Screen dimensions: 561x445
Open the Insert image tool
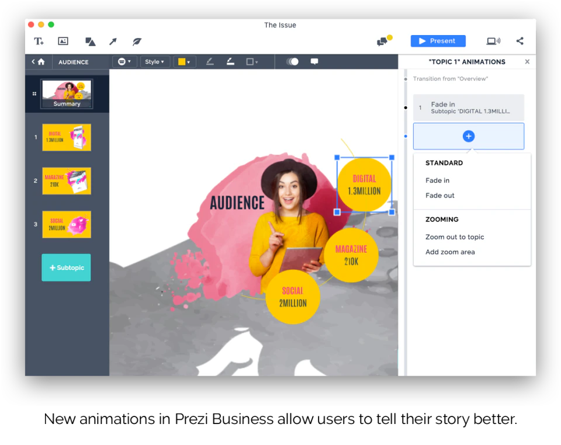(63, 41)
